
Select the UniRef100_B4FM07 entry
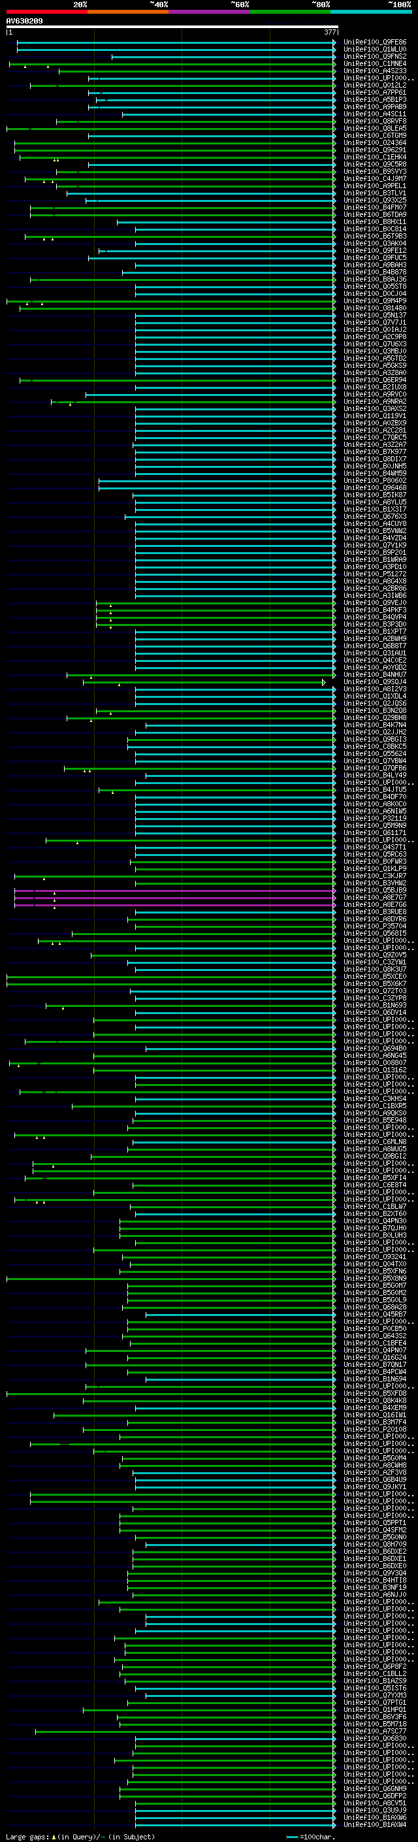pos(374,207)
